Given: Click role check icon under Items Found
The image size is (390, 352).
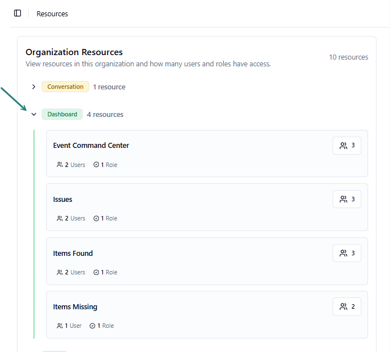Looking at the screenshot, I should click(96, 272).
